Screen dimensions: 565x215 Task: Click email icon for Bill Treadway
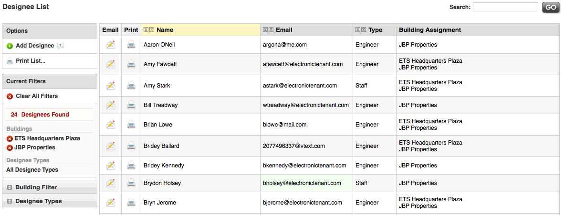[x=111, y=105]
